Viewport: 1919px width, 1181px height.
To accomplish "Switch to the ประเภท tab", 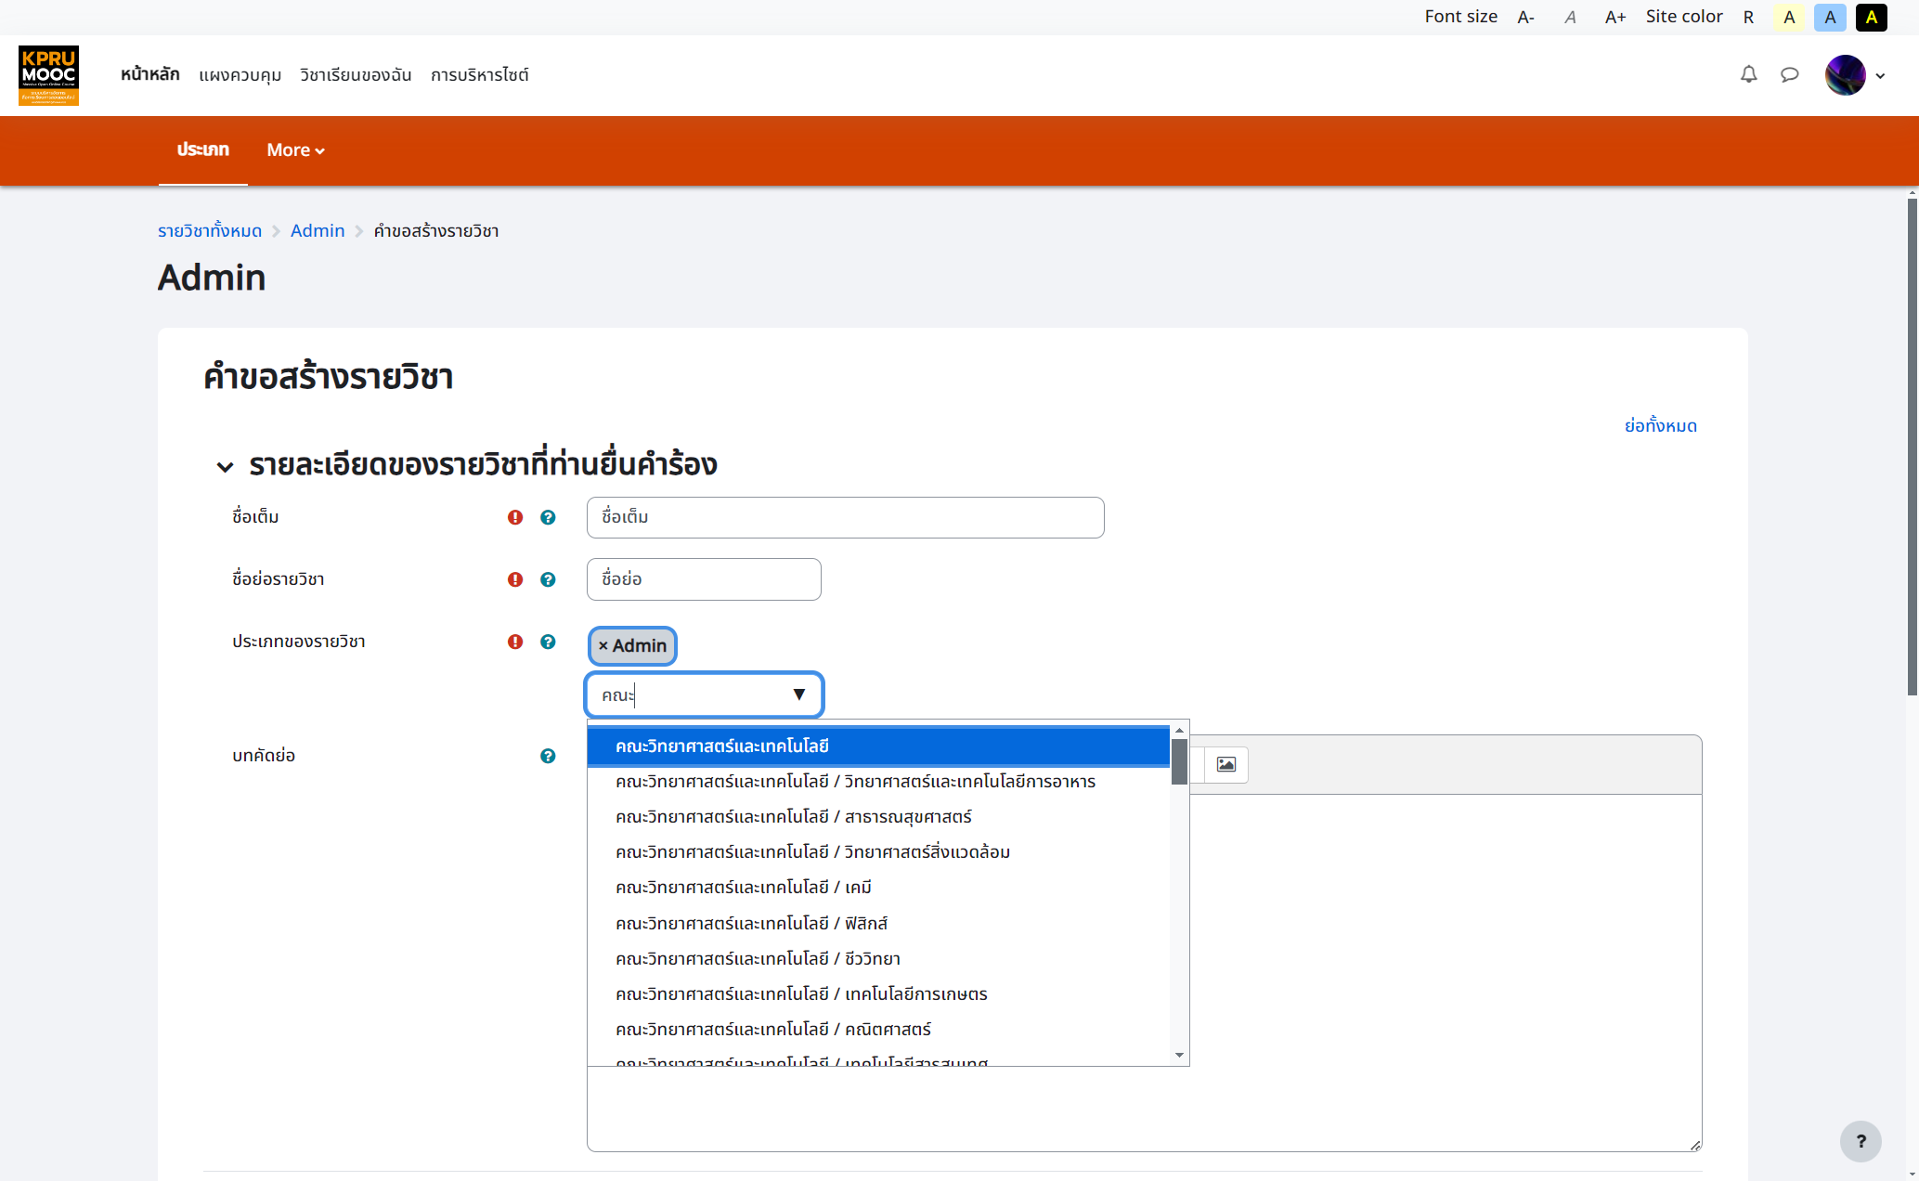I will tap(202, 150).
